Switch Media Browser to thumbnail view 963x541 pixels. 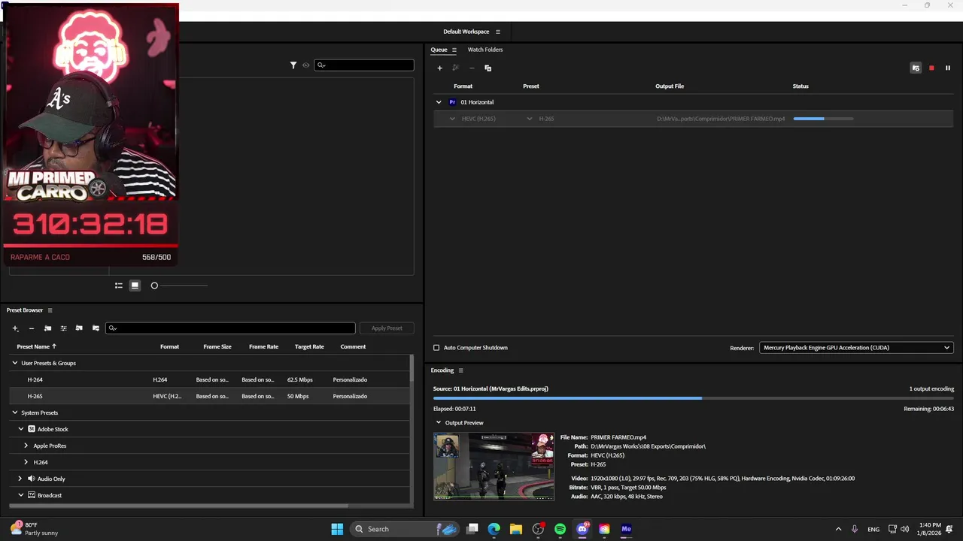tap(135, 286)
